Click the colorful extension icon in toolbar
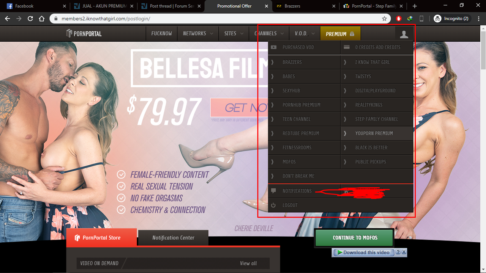 coord(410,18)
